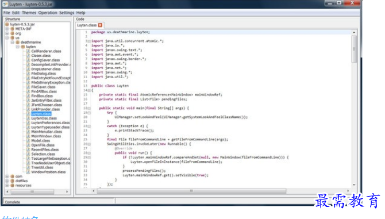Viewport: 385px width, 219px height.
Task: Collapse the luyten folder node
Action: coord(18,47)
